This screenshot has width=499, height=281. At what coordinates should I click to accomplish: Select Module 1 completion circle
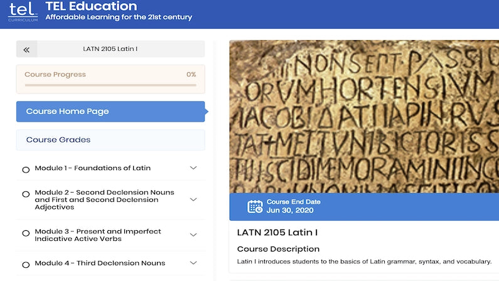[26, 169]
